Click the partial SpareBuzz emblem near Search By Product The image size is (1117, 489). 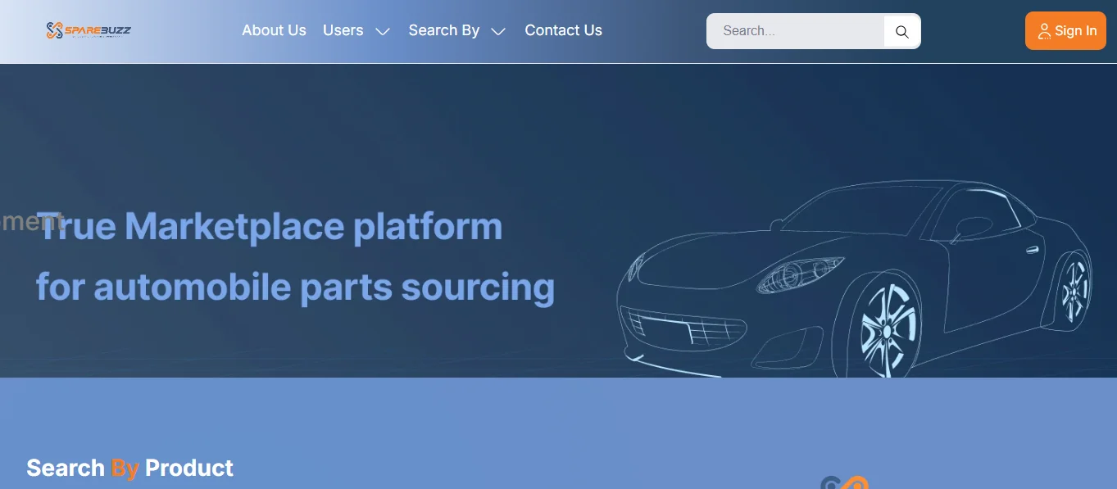(x=844, y=484)
